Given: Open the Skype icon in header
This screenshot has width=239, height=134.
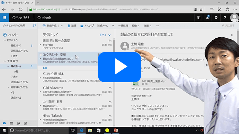Looking at the screenshot, I should [198, 18].
